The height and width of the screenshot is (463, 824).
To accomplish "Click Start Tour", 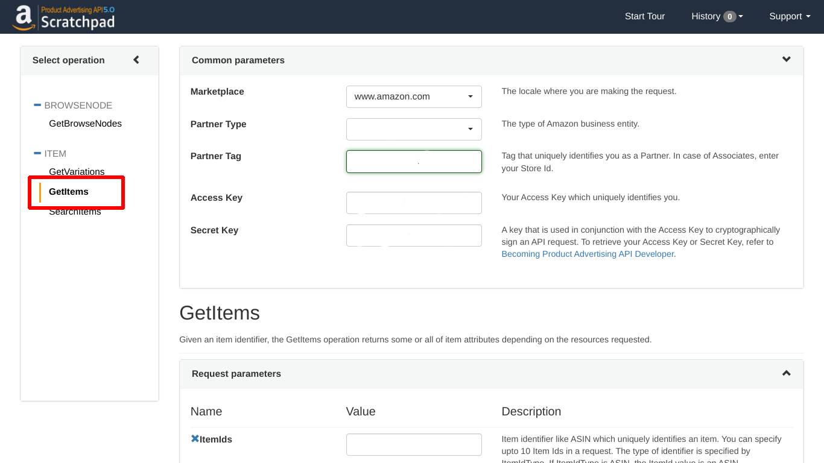I will pos(645,16).
